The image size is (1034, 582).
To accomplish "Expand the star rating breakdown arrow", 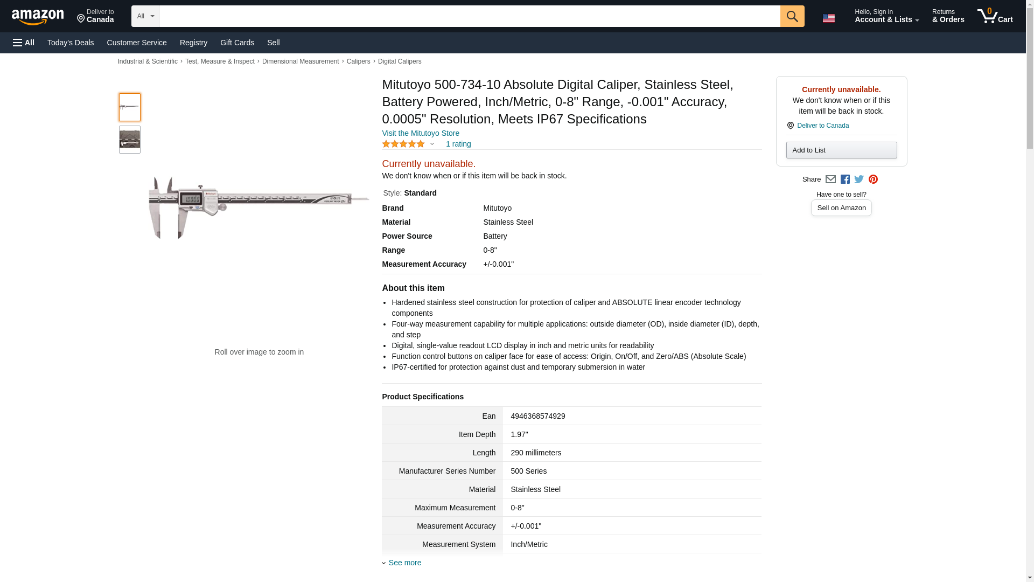I will point(432,144).
